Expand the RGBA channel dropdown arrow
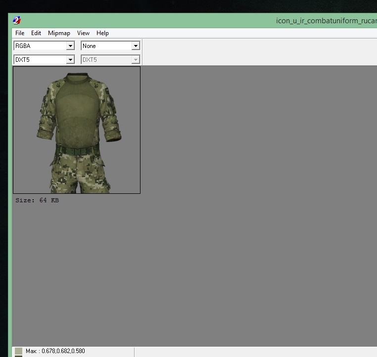The width and height of the screenshot is (377, 357). (70, 46)
